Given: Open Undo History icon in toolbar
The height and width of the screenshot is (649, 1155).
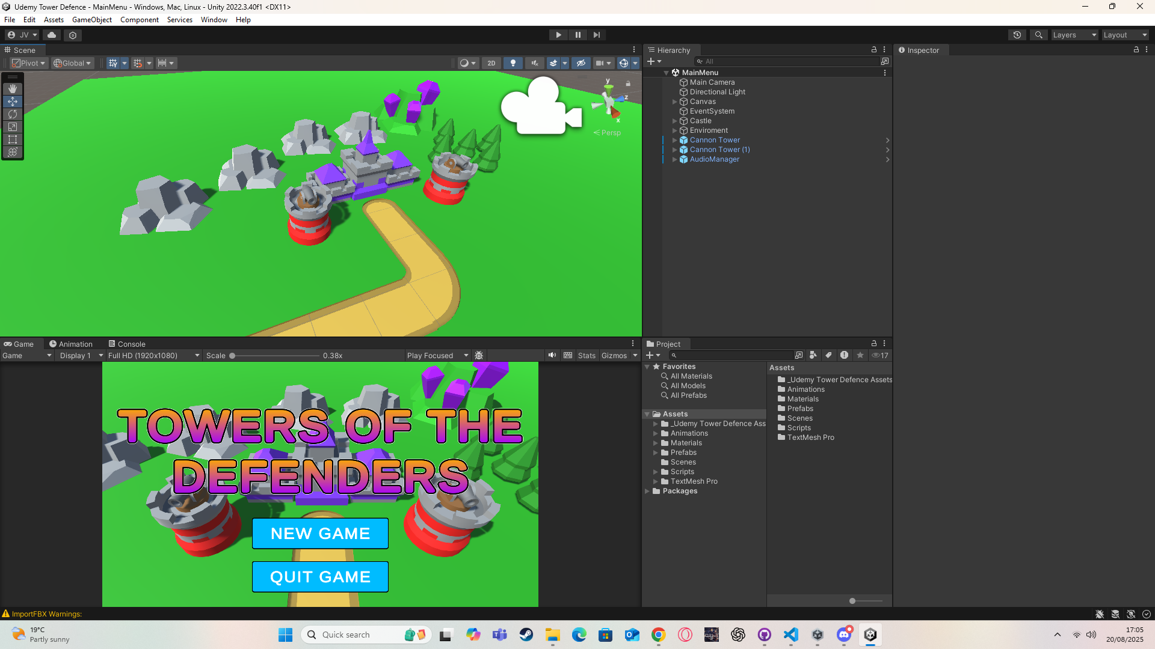Looking at the screenshot, I should [x=1017, y=35].
